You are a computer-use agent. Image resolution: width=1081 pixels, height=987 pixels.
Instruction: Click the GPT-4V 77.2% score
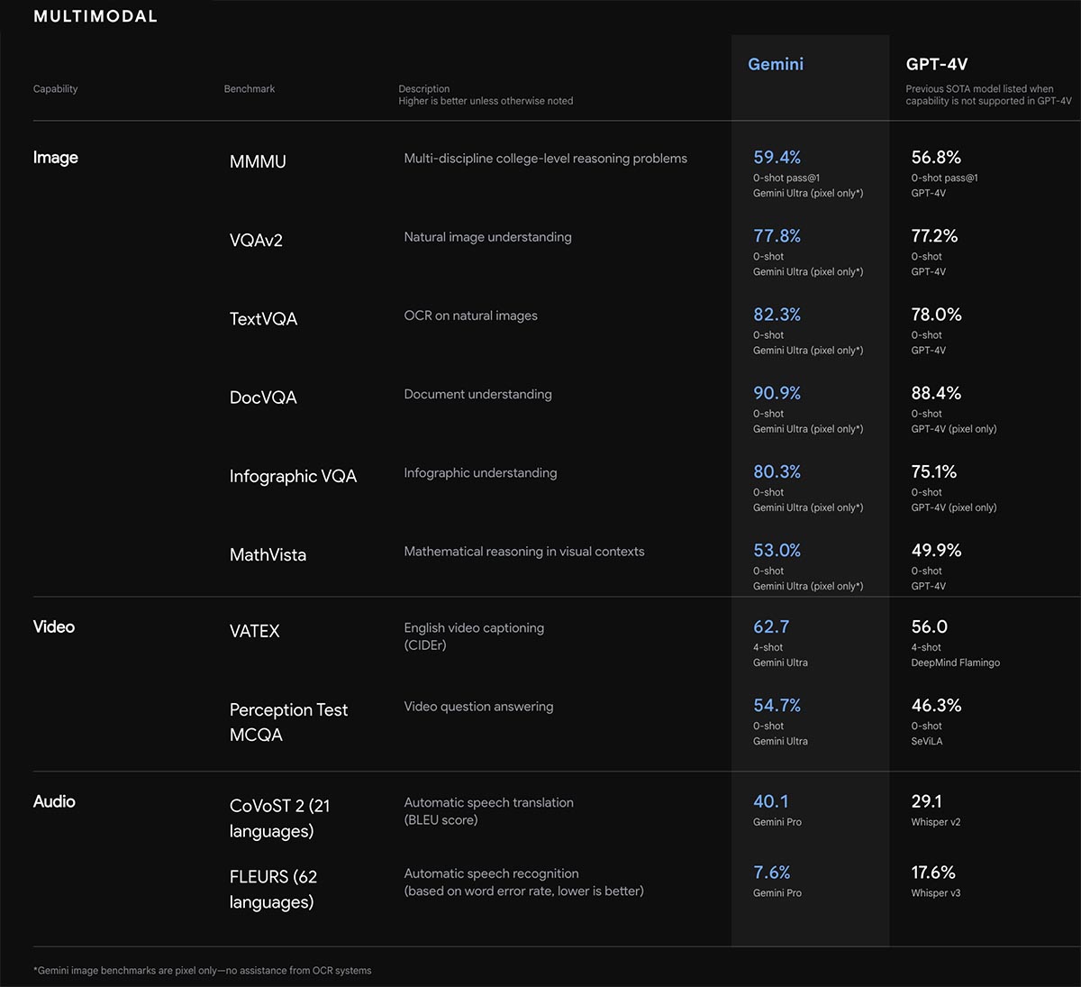pyautogui.click(x=934, y=235)
